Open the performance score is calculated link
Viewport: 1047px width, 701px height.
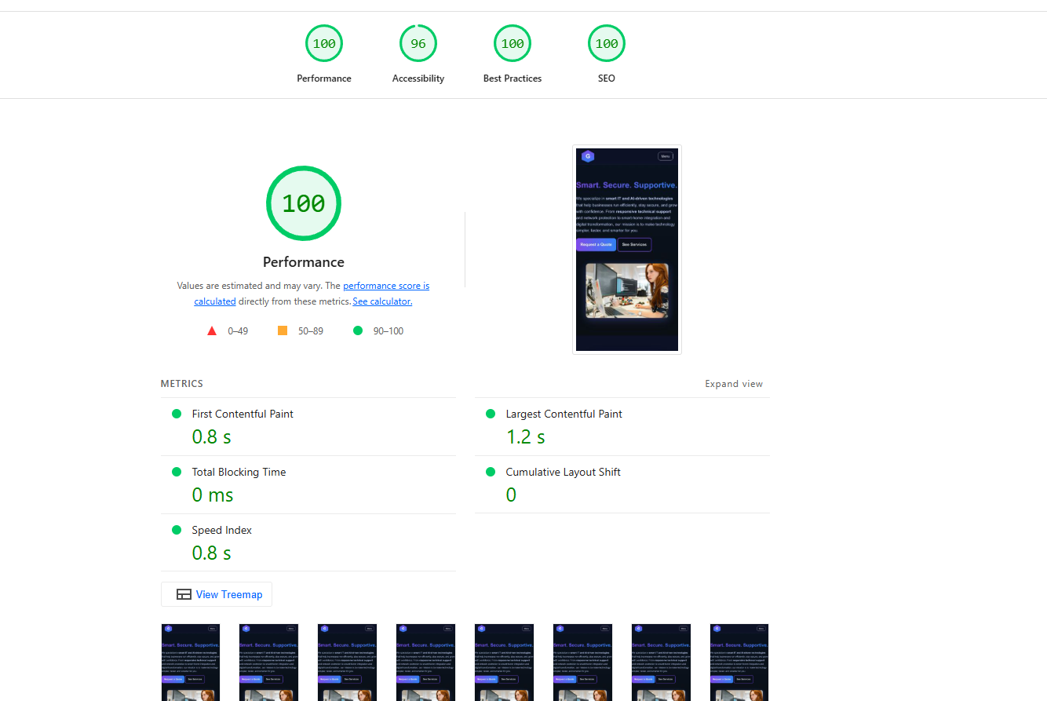click(x=386, y=285)
